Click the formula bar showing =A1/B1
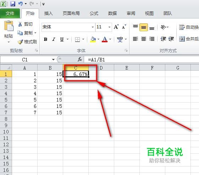199x175 pixels. [x=142, y=59]
